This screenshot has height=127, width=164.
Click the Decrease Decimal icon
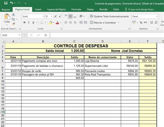point(156,22)
